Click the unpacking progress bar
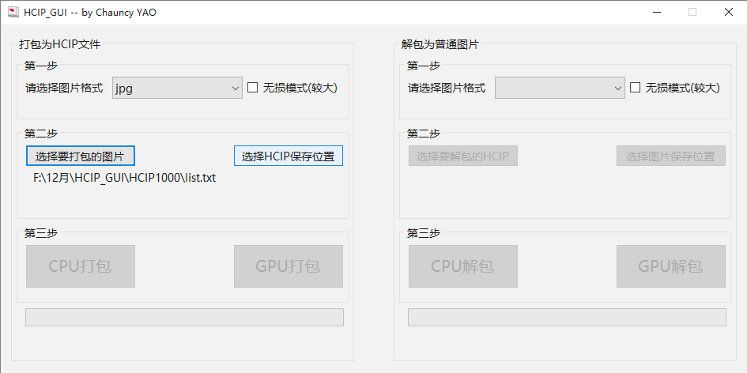 click(567, 317)
